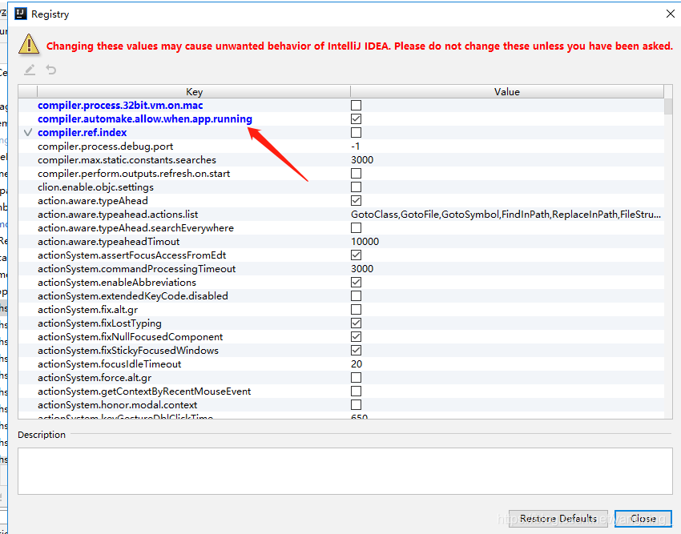Select the action.aware.typeaheadTimout key
681x534 pixels.
(109, 242)
